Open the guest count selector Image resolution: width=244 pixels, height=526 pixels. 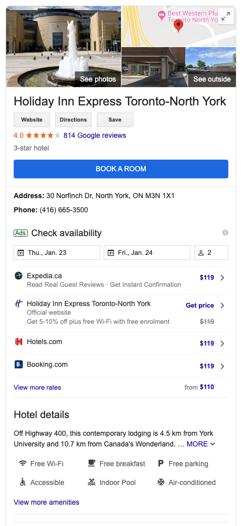point(212,252)
